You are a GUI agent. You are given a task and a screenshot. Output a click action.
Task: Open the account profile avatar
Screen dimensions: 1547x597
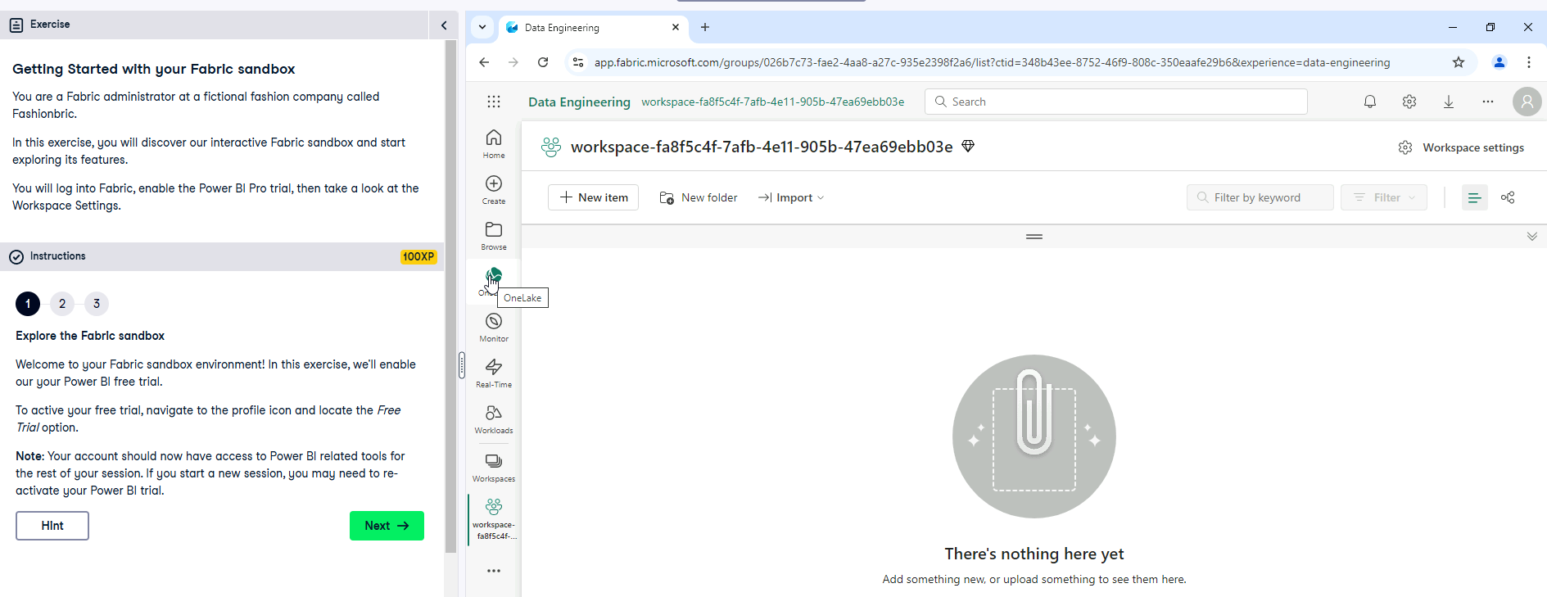coord(1527,102)
